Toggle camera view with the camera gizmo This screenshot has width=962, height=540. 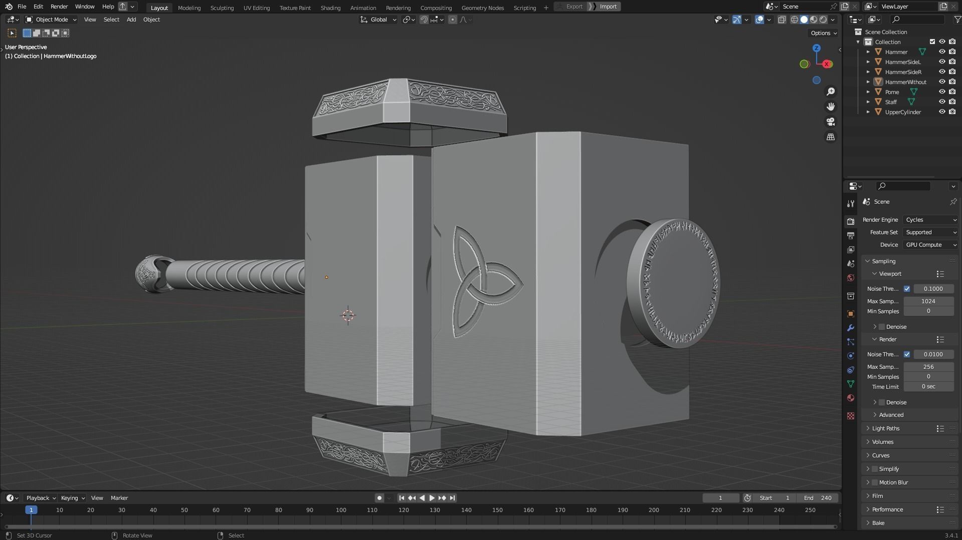[831, 122]
